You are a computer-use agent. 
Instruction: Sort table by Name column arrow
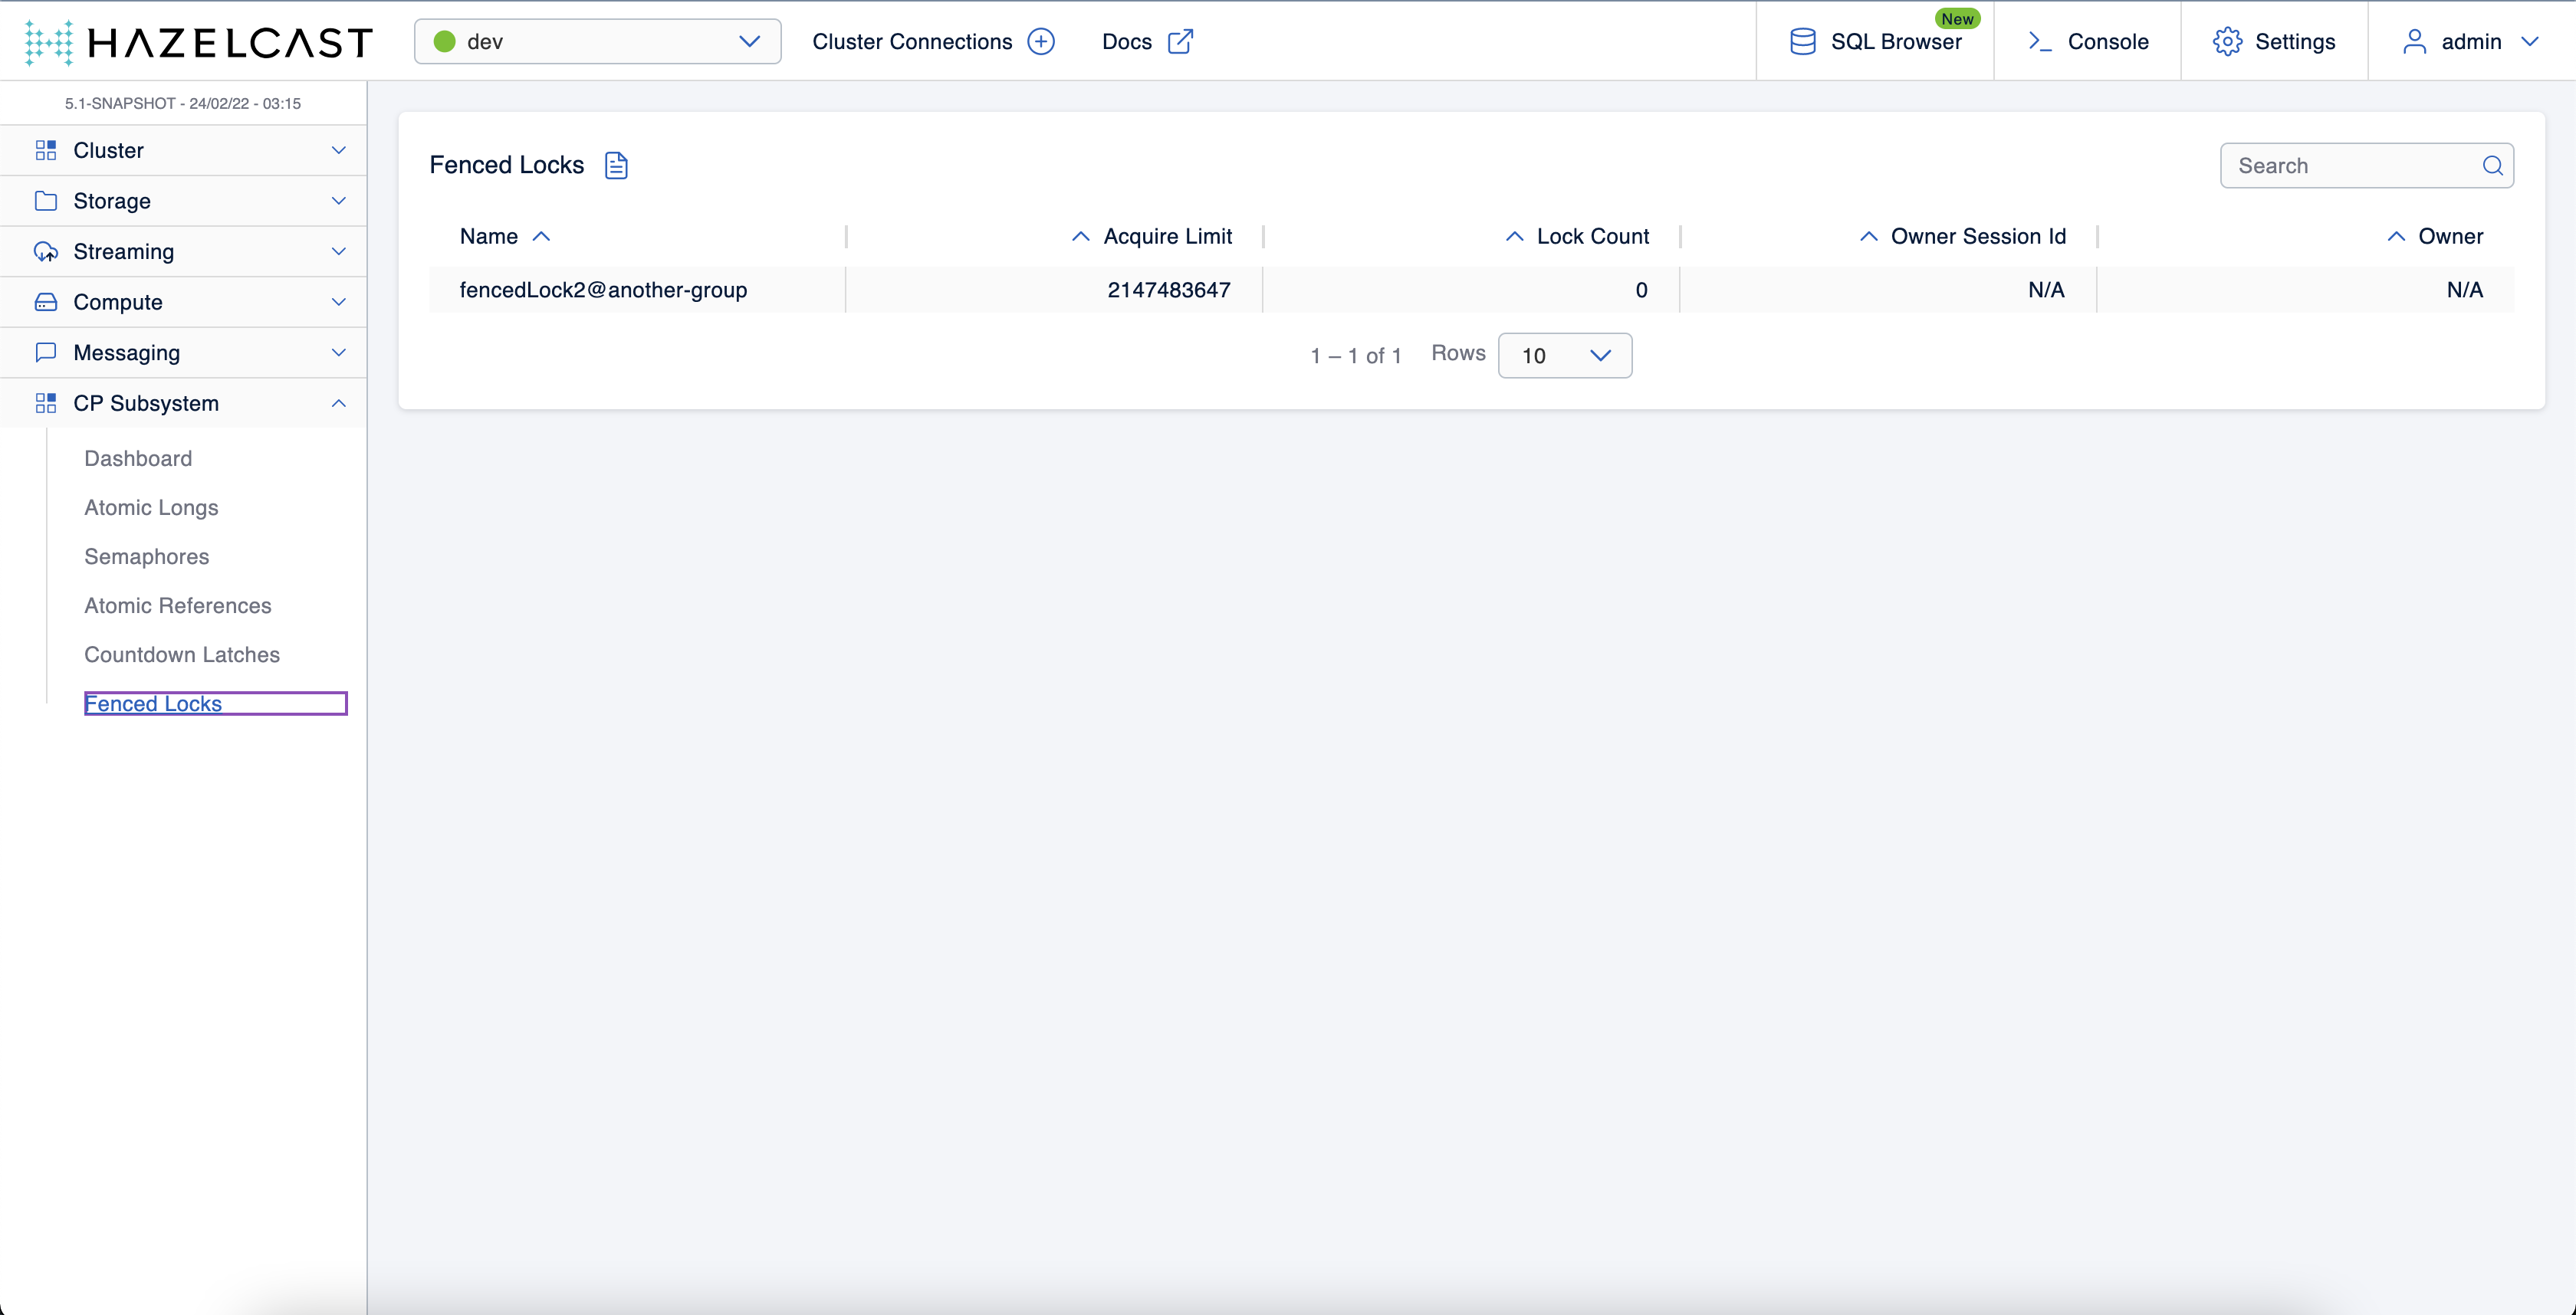pyautogui.click(x=542, y=237)
